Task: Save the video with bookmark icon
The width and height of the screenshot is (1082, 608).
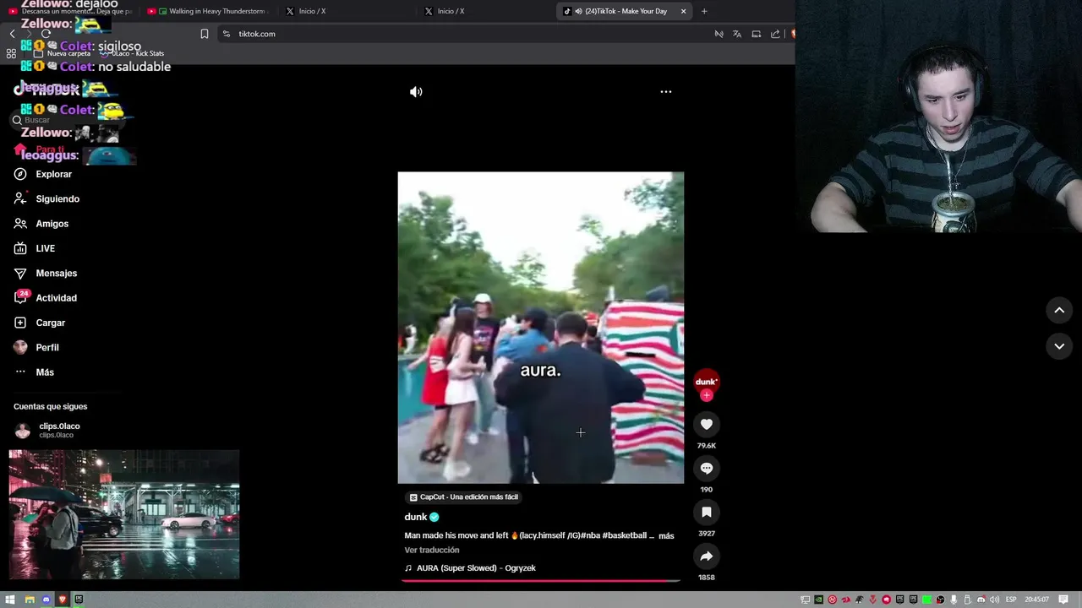Action: click(x=707, y=512)
